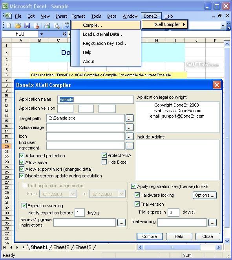
Task: Expand the XCell Compiler submenu
Action: (164, 24)
